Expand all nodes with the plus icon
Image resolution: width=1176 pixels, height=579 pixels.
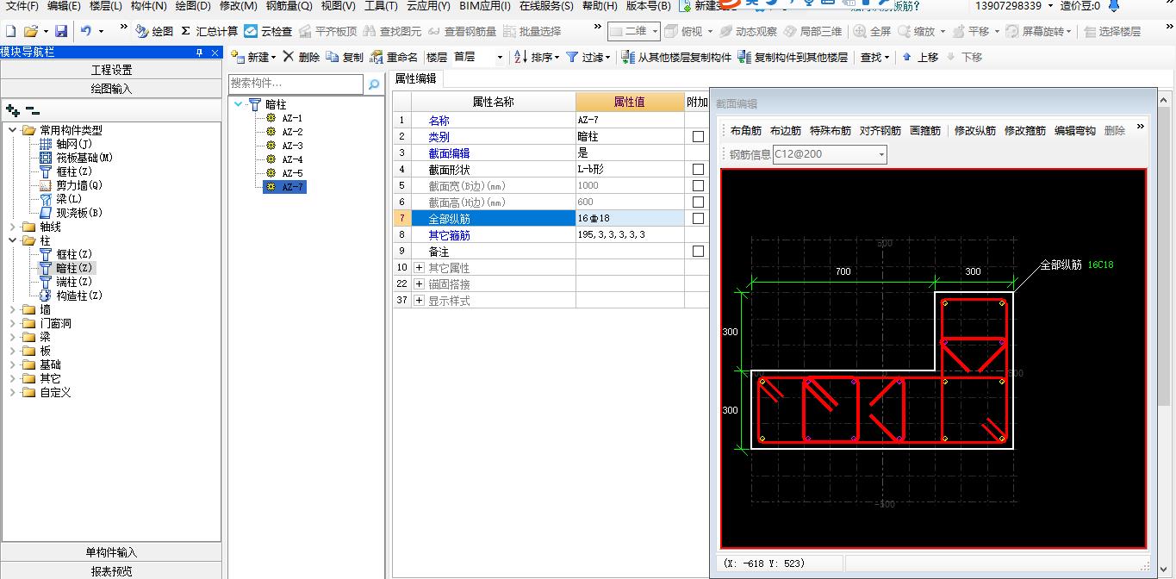(x=13, y=110)
